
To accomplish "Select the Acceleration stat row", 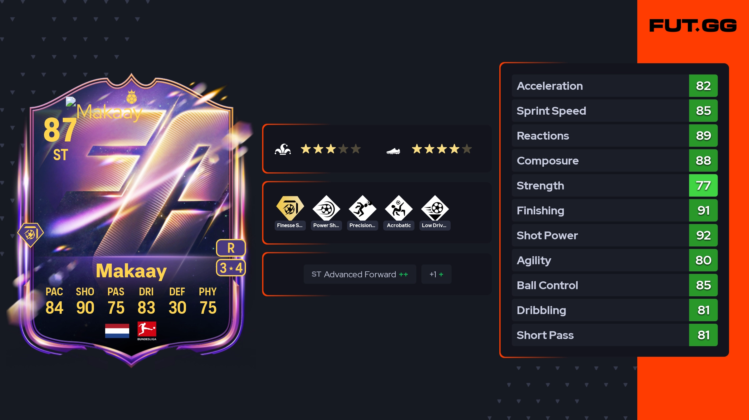I will 615,86.
